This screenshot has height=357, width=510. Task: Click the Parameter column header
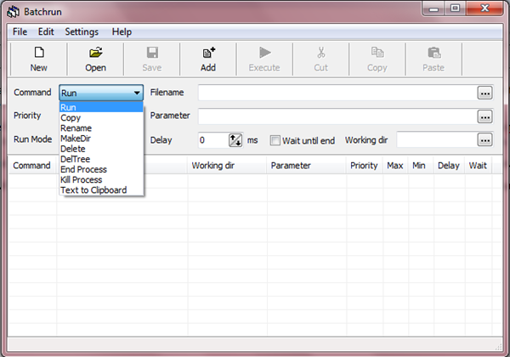click(x=306, y=166)
